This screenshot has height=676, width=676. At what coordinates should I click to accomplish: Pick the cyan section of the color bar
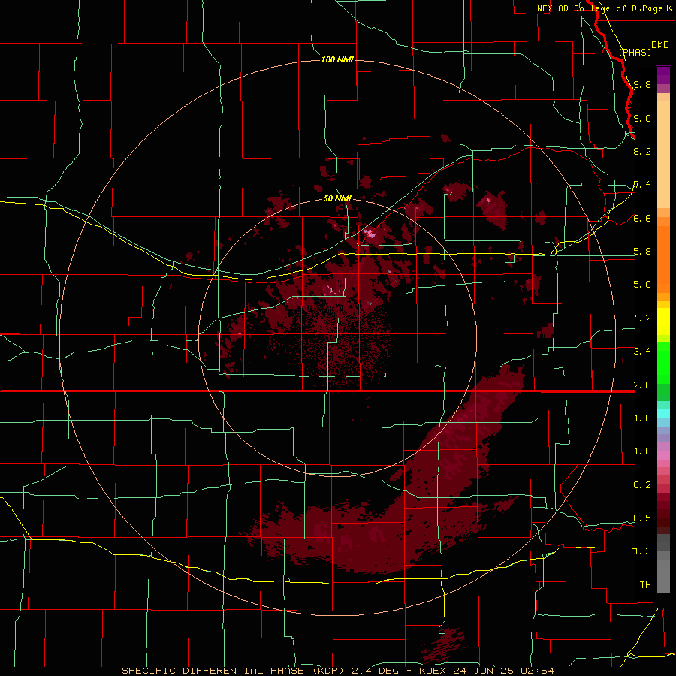pos(663,413)
